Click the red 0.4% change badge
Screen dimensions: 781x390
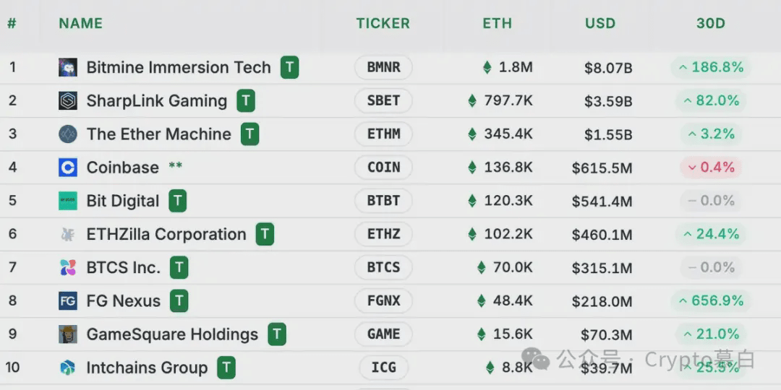tap(711, 167)
